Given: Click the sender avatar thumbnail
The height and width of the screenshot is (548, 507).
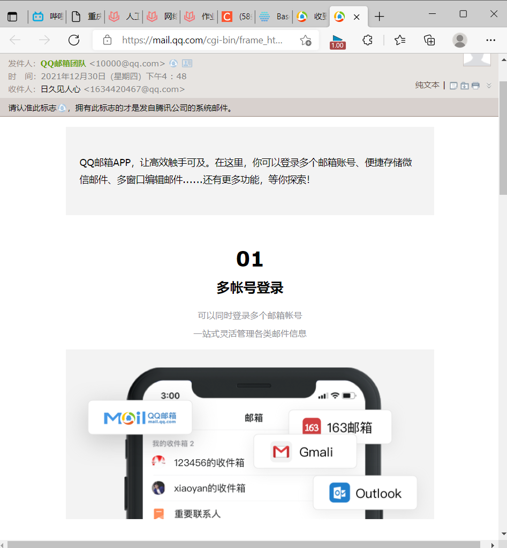Looking at the screenshot, I should click(477, 59).
